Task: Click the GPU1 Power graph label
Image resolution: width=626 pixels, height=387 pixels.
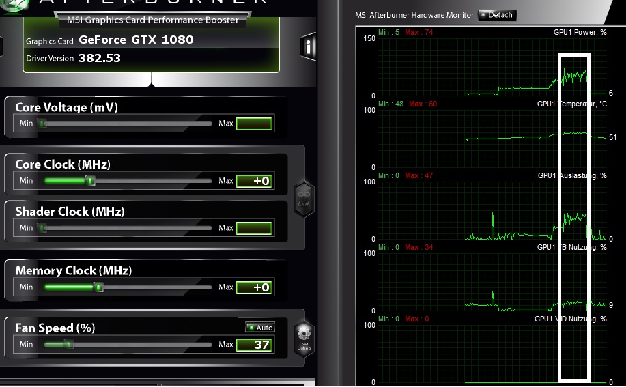Action: click(580, 32)
